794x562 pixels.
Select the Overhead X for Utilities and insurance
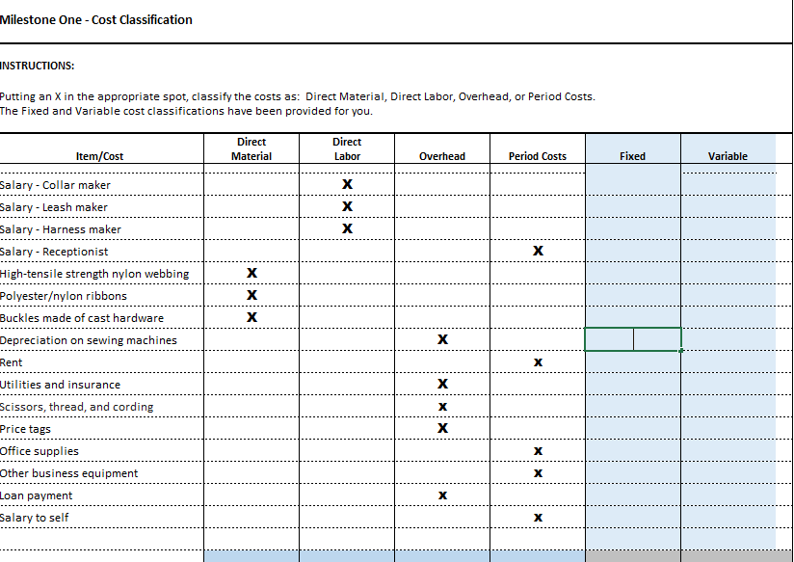click(442, 384)
